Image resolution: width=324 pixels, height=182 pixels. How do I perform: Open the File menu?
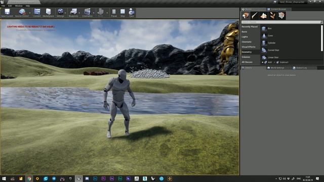(x=4, y=6)
